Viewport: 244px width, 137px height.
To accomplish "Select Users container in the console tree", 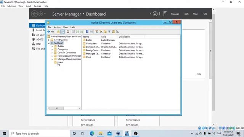I will pyautogui.click(x=60, y=62).
